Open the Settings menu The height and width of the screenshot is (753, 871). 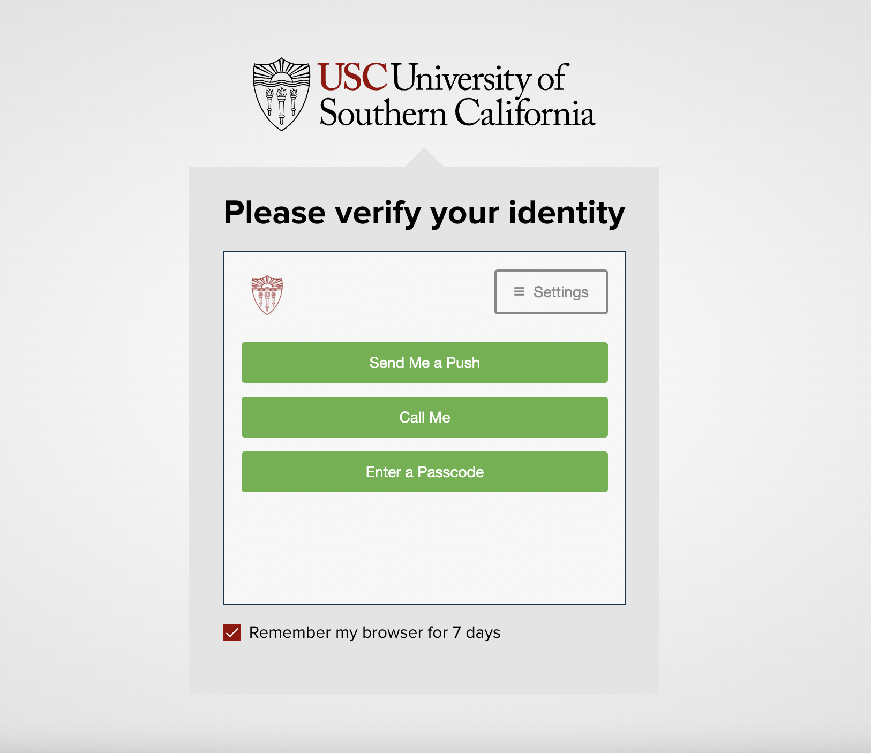551,292
